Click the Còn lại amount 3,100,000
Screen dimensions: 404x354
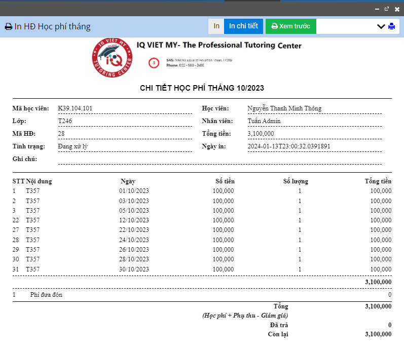coord(378,334)
